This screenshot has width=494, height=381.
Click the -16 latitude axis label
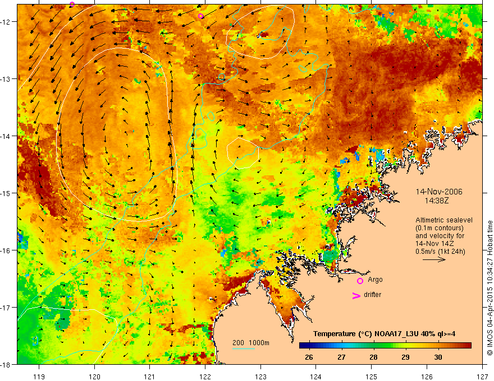6,250
